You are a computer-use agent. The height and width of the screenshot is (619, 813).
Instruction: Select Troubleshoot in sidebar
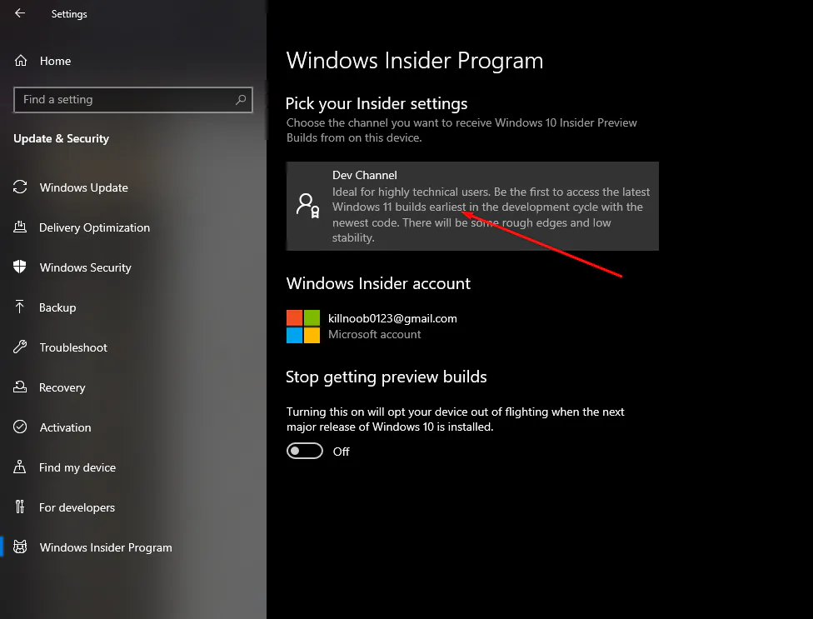click(73, 347)
